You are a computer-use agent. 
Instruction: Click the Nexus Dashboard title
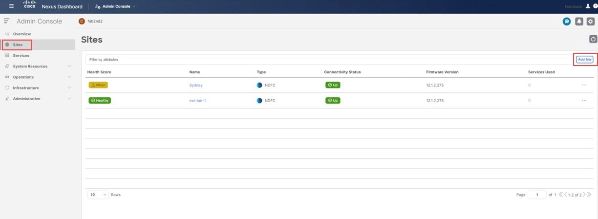pyautogui.click(x=62, y=6)
